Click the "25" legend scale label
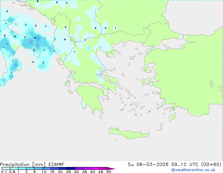 click(68, 172)
